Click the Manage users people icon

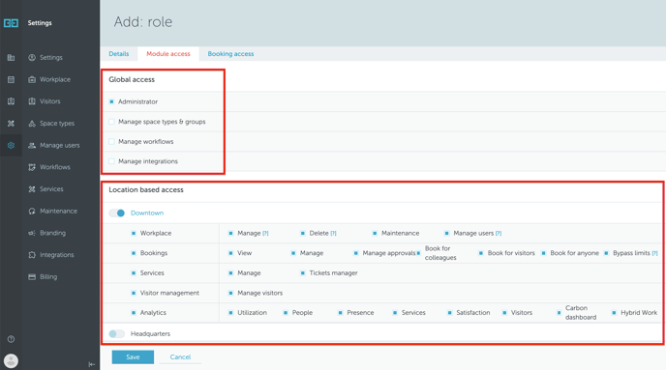(x=32, y=145)
